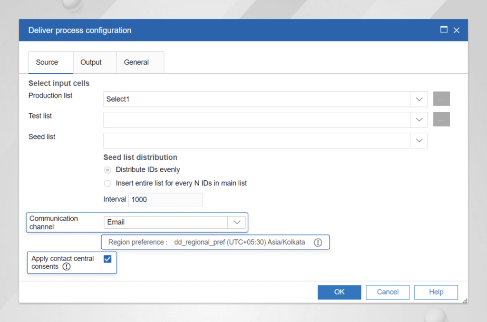Open the Test list dropdown
The image size is (487, 322).
(x=419, y=119)
